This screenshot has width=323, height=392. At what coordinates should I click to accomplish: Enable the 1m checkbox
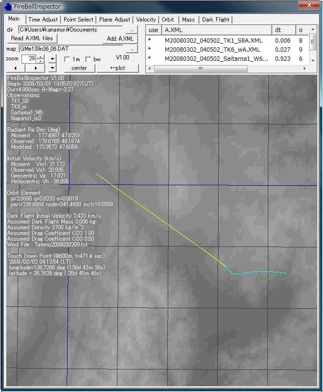click(x=68, y=59)
